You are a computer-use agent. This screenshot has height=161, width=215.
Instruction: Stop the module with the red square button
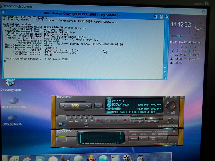(125, 120)
